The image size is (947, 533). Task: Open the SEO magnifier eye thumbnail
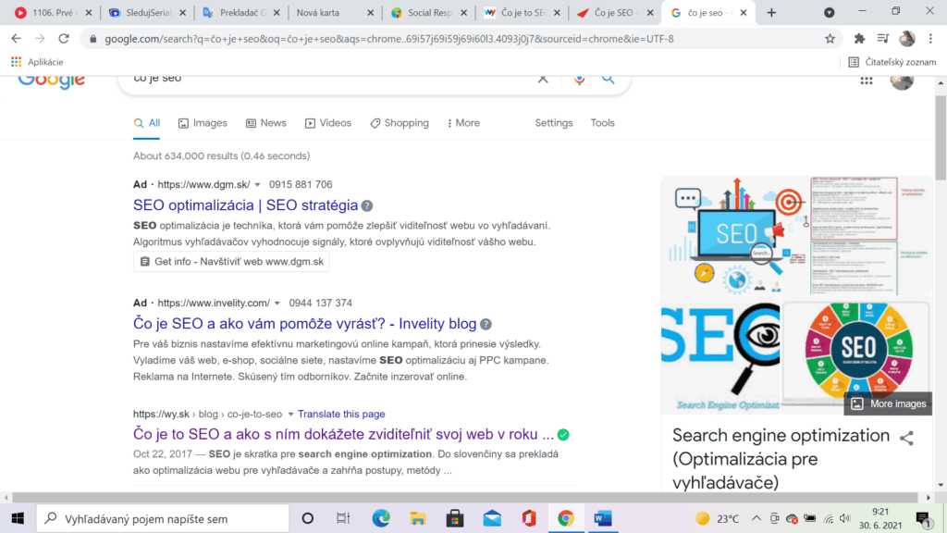pos(721,356)
